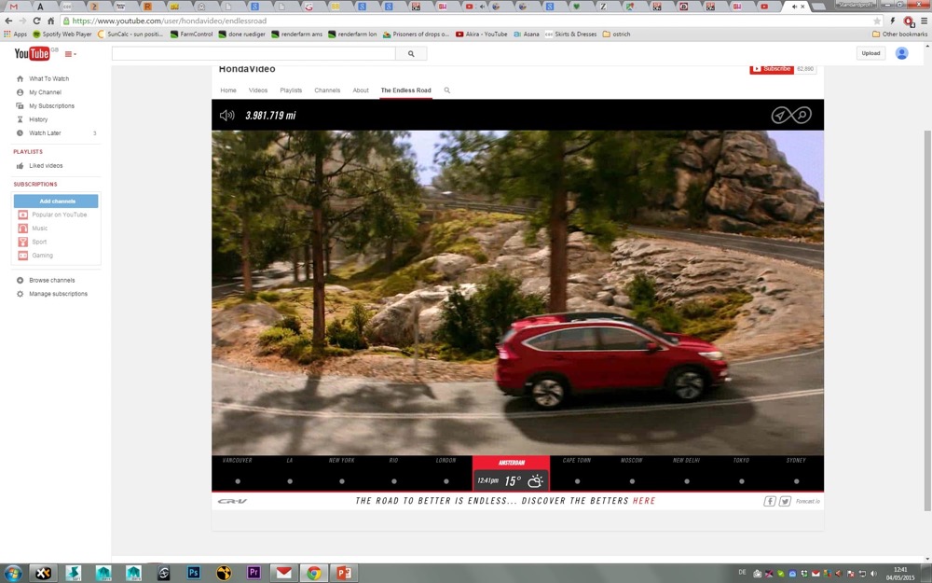932x583 pixels.
Task: Share on Twitter icon below the video
Action: (x=785, y=501)
